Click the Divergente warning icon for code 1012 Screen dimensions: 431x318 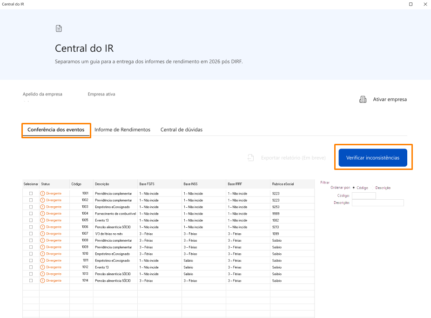(x=43, y=267)
